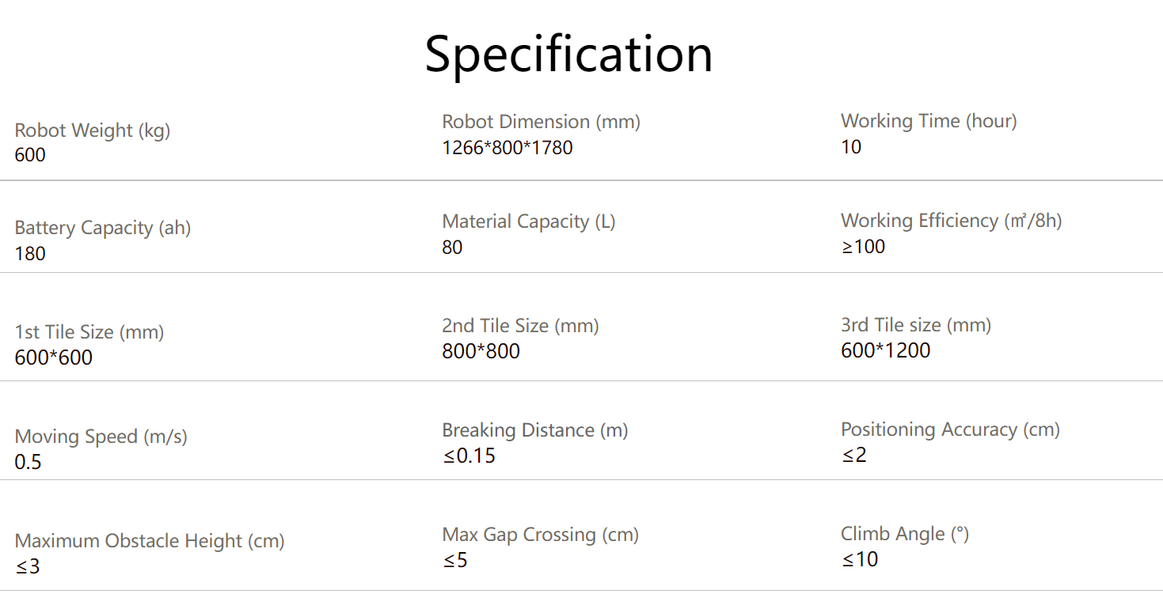Viewport: 1163px width, 594px height.
Task: Click the dimension value 1266*800*1780
Action: (x=507, y=148)
